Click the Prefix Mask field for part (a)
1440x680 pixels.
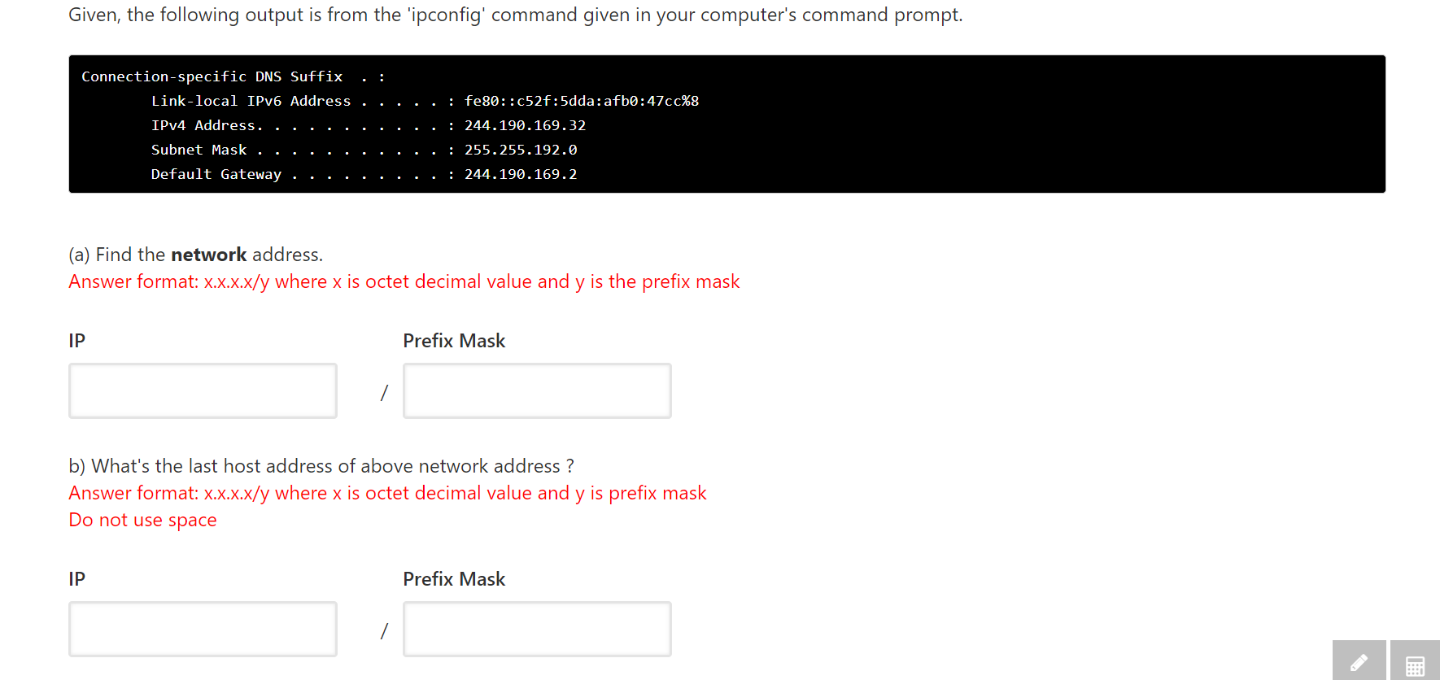pos(536,390)
